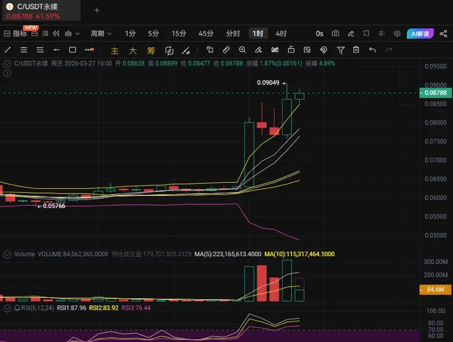The width and height of the screenshot is (453, 342).
Task: Toggle the magnet snap mode
Action: pos(323,50)
